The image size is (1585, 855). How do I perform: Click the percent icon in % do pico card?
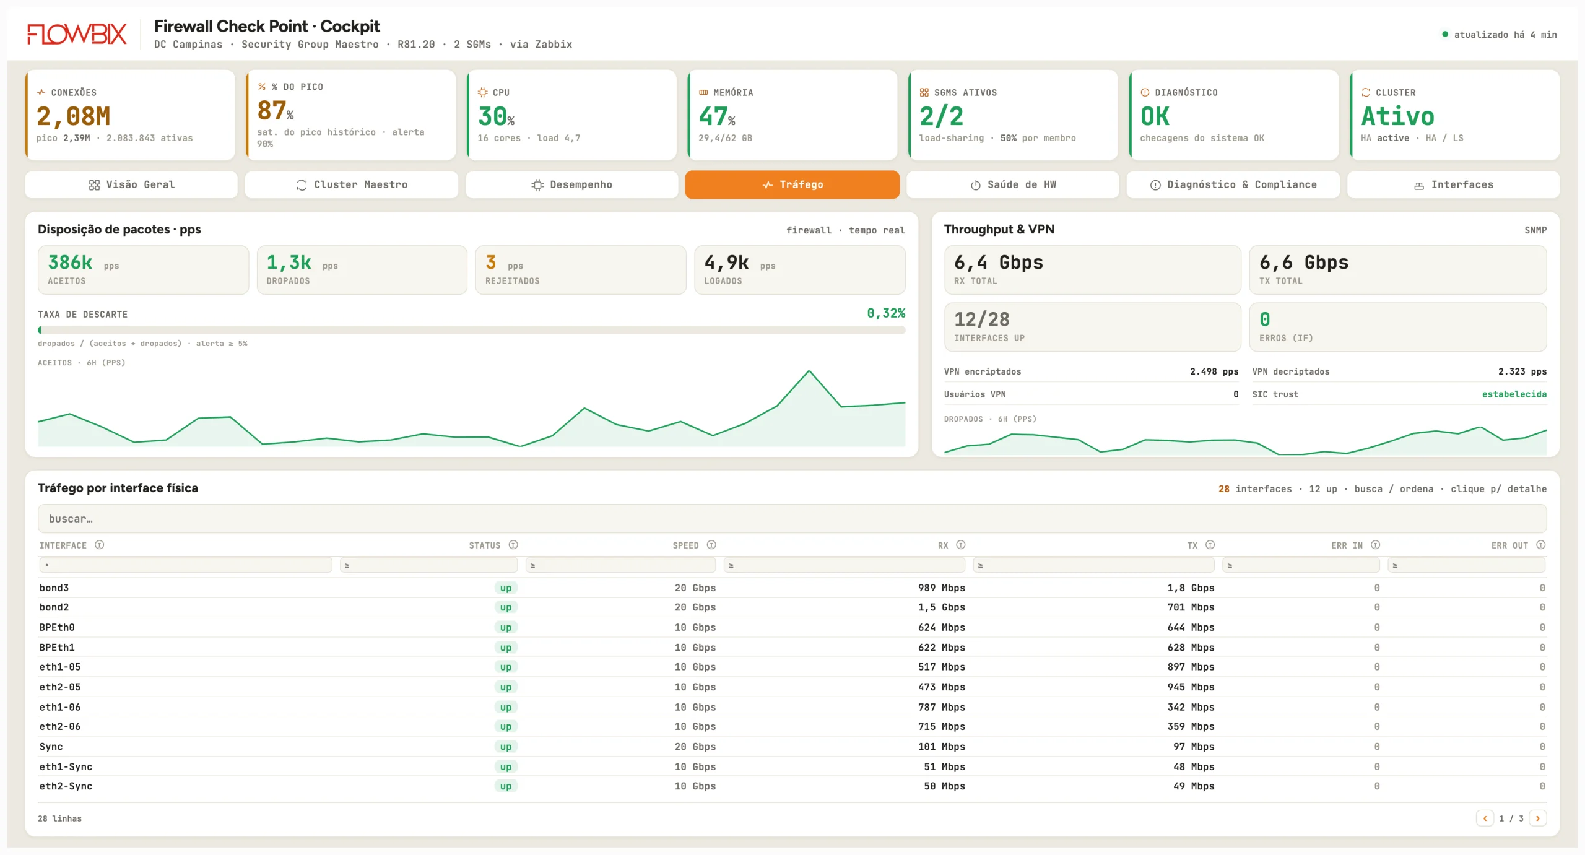262,87
